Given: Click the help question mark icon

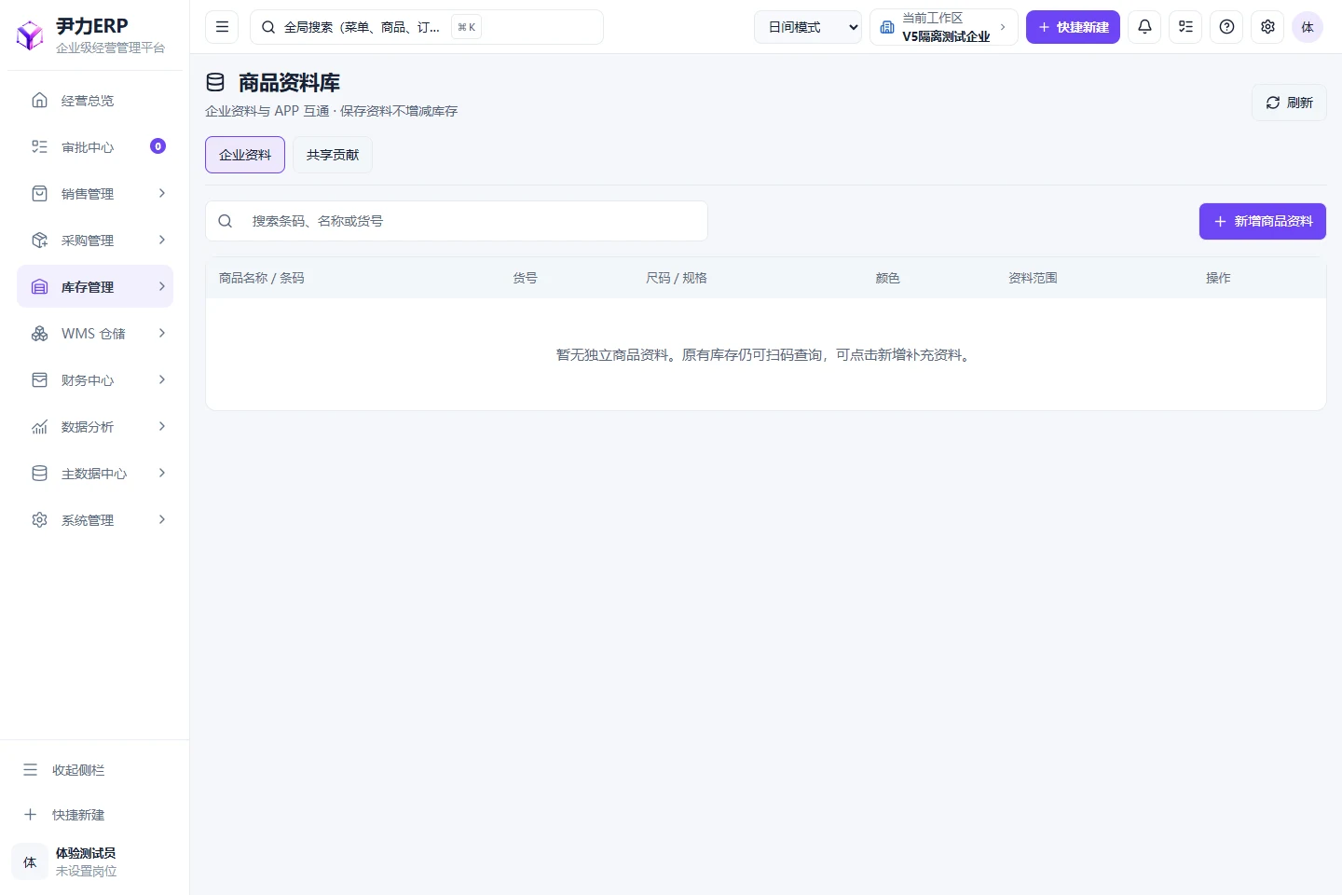Looking at the screenshot, I should coord(1226,27).
